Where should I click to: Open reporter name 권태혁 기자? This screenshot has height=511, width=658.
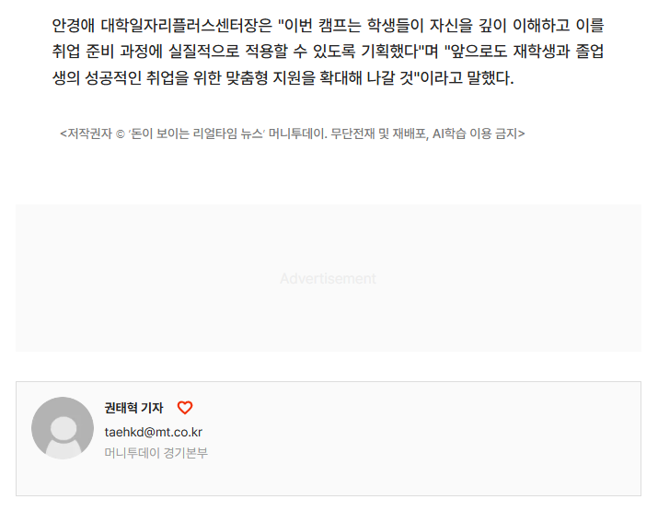(x=133, y=408)
